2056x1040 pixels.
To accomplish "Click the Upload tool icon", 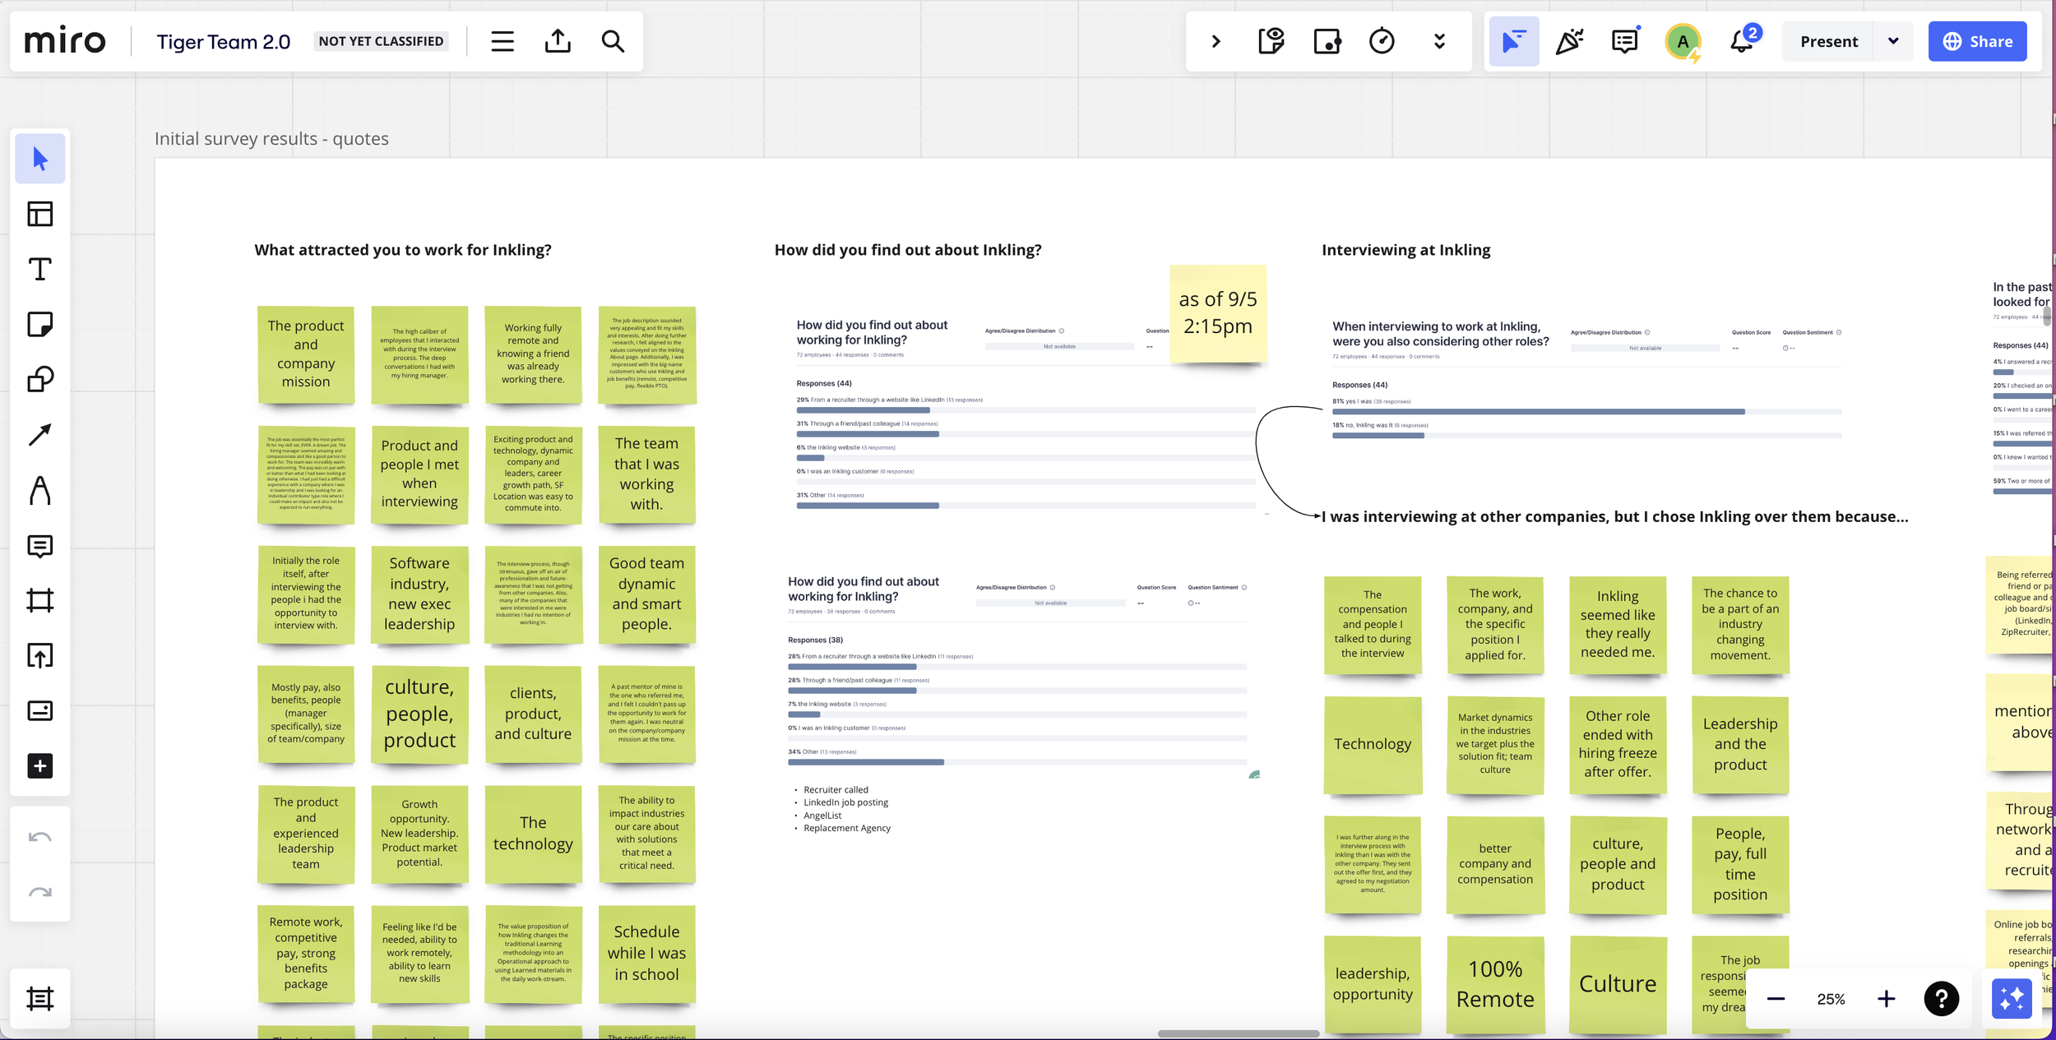I will pos(40,655).
